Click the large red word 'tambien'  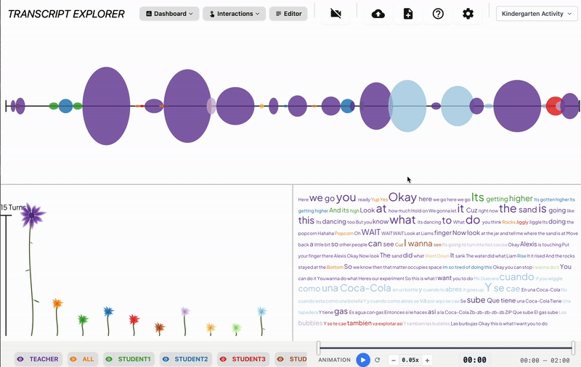359,323
